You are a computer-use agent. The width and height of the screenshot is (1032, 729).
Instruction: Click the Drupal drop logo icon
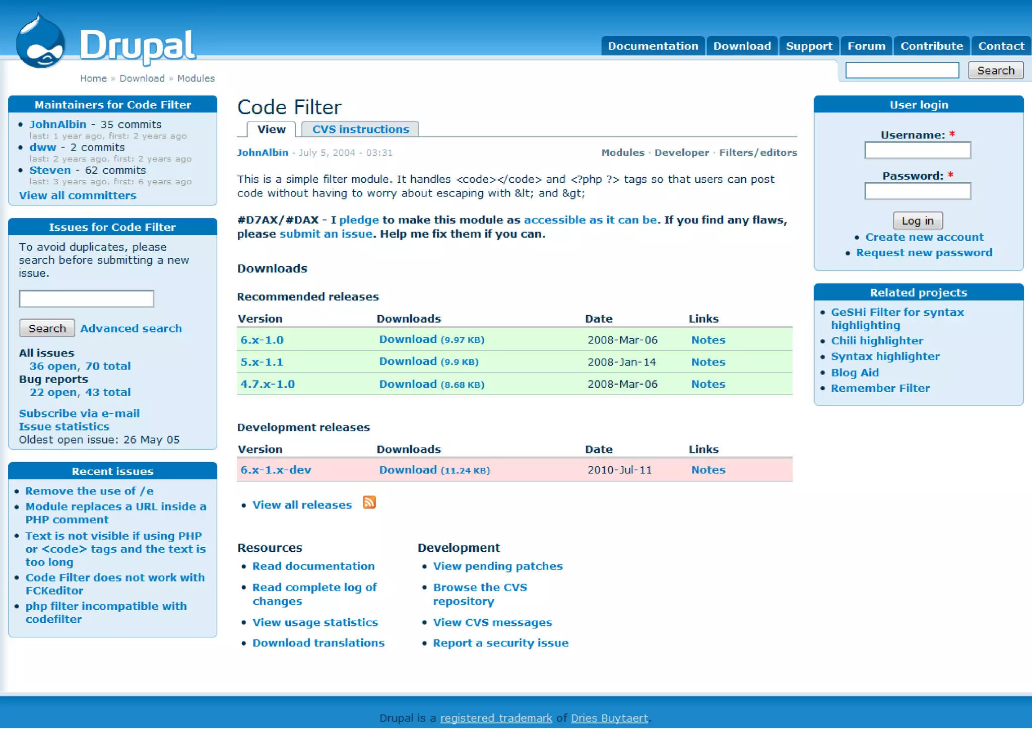pyautogui.click(x=40, y=43)
